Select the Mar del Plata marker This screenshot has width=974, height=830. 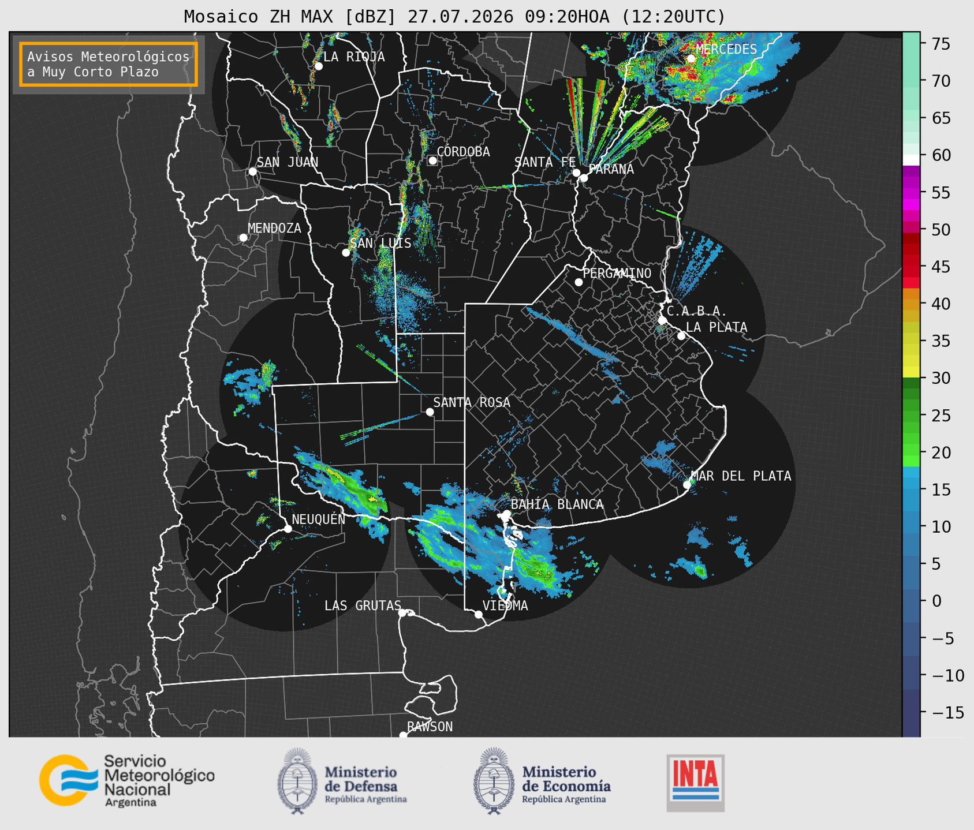(x=687, y=485)
